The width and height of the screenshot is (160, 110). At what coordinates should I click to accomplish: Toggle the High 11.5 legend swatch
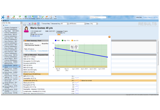pyautogui.click(x=62, y=40)
